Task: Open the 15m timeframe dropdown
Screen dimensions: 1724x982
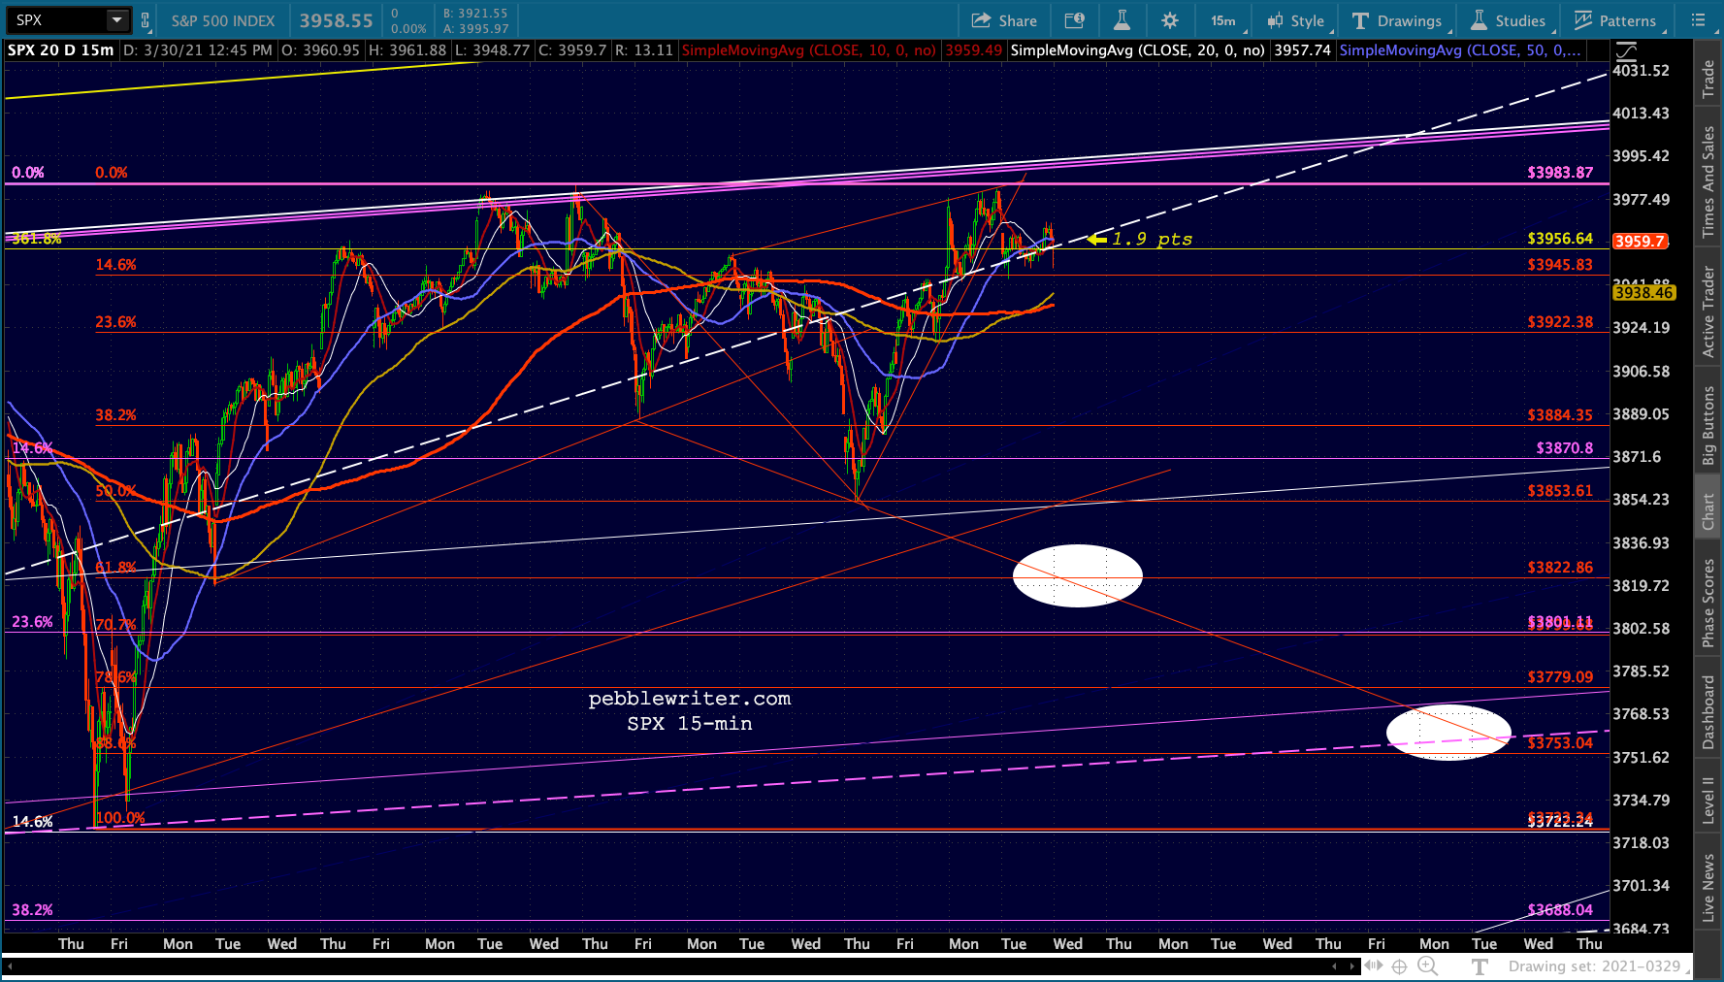Action: click(x=1223, y=20)
